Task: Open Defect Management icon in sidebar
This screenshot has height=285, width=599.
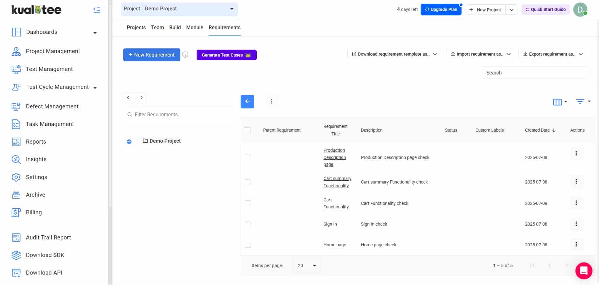Action: click(16, 107)
